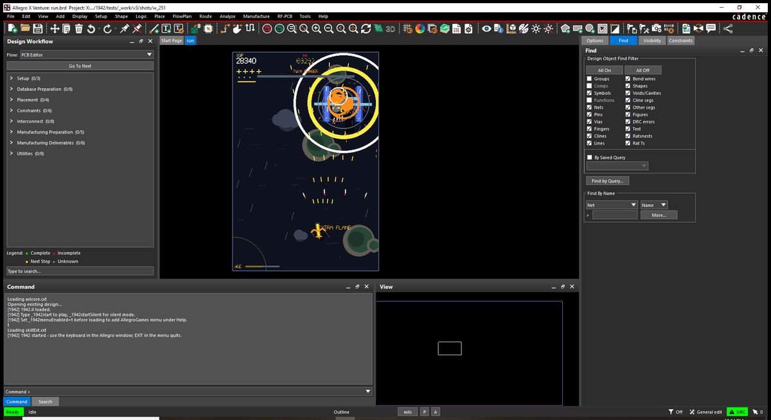Open the Flow dropdown showing PCB Editor
Screen dimensions: 771x420
(86, 55)
